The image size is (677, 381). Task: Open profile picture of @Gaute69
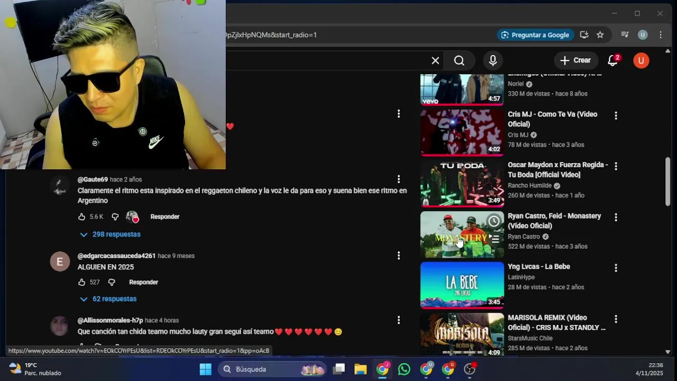pos(60,186)
